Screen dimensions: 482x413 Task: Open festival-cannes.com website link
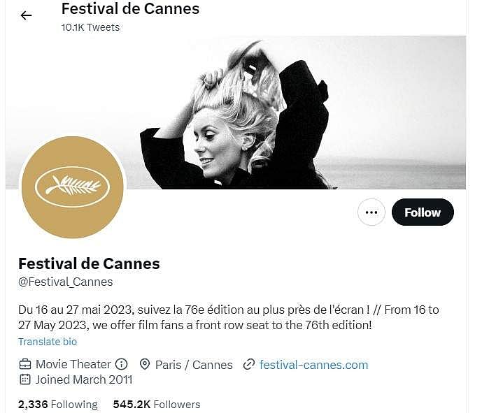click(x=313, y=364)
